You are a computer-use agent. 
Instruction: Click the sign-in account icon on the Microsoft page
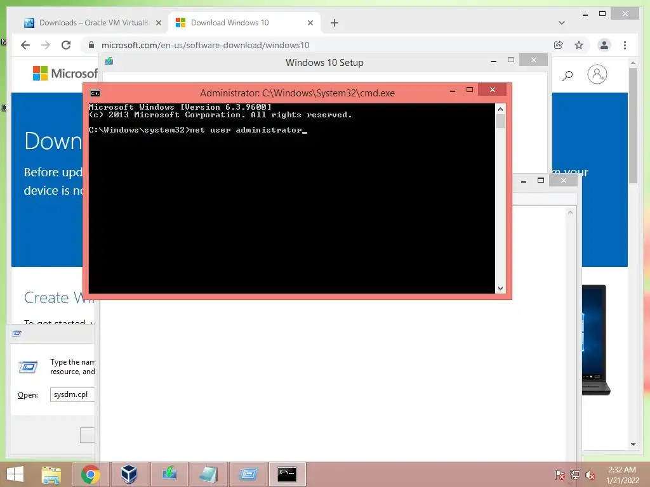tap(597, 75)
